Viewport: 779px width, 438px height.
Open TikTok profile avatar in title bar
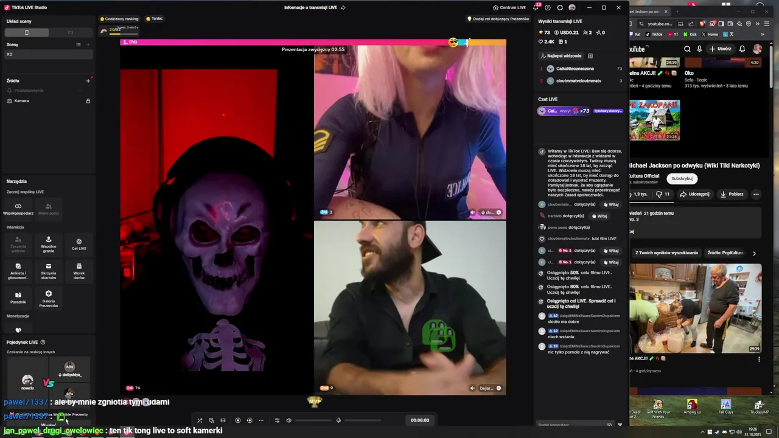572,7
